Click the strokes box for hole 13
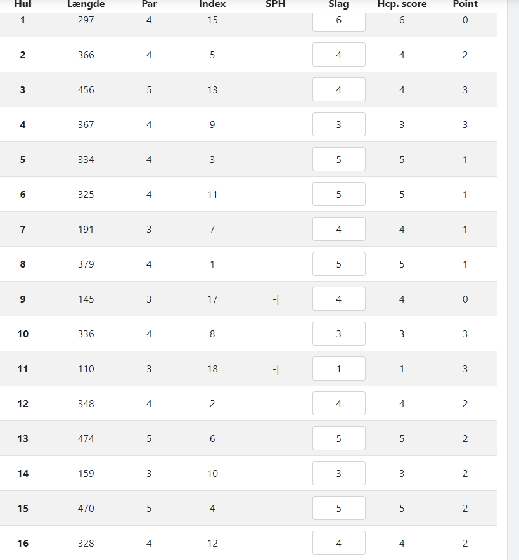 (339, 439)
